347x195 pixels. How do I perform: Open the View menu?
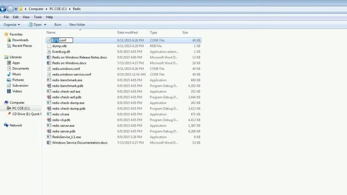coord(26,17)
